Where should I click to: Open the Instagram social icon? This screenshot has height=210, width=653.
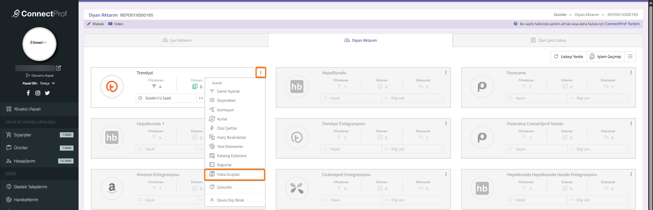(38, 93)
